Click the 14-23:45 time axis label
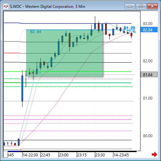Screen dimensions: 161x161 pyautogui.click(x=121, y=155)
